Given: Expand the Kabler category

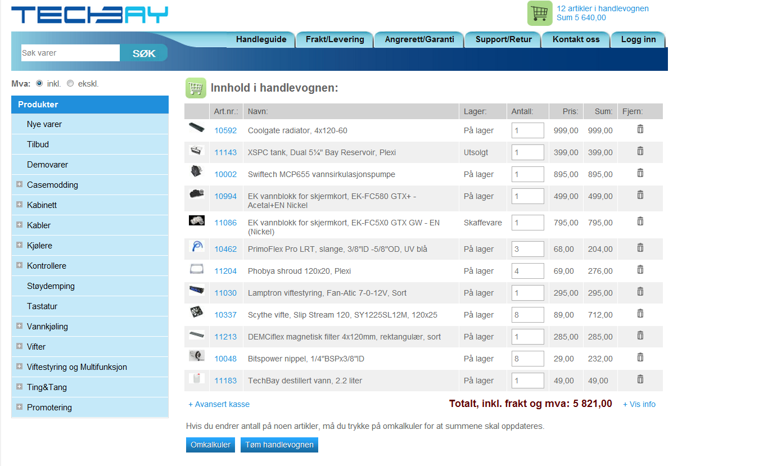Looking at the screenshot, I should point(20,225).
